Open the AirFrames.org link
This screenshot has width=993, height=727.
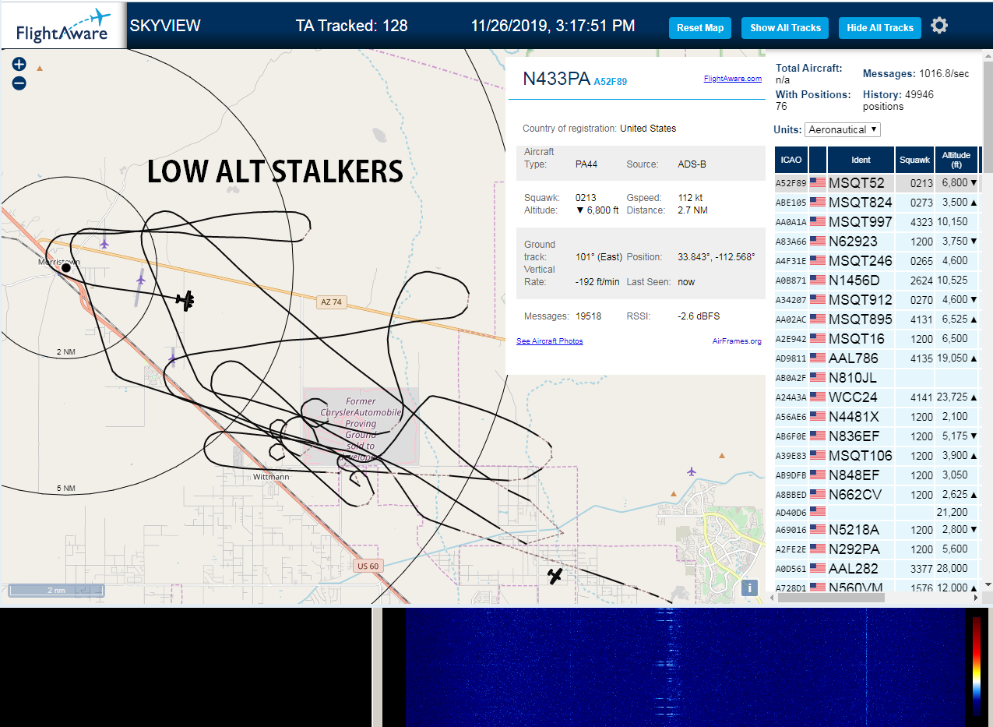tap(737, 341)
